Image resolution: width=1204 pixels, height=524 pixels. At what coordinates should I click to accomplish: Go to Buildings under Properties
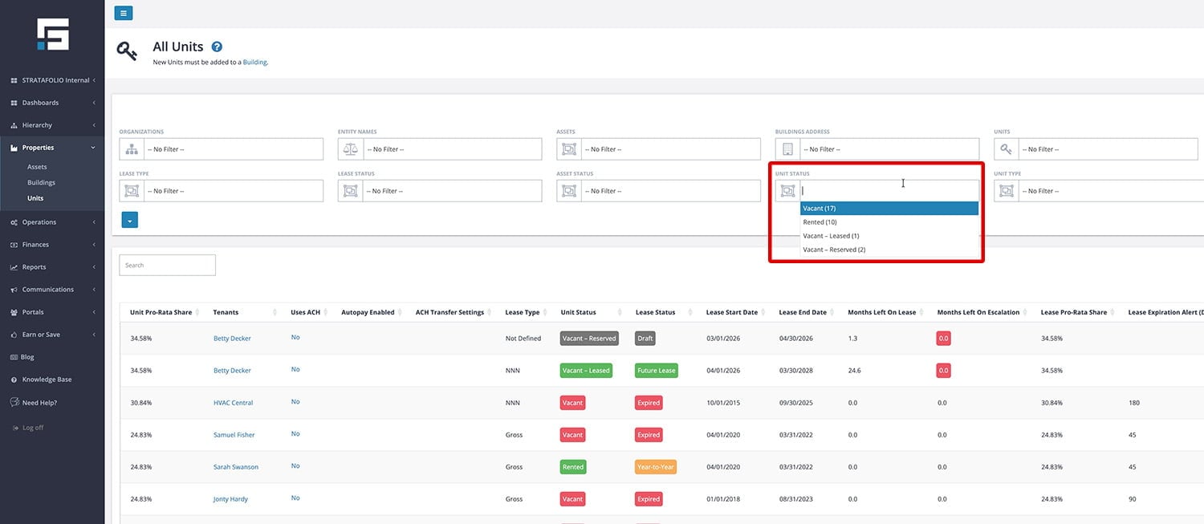click(41, 182)
